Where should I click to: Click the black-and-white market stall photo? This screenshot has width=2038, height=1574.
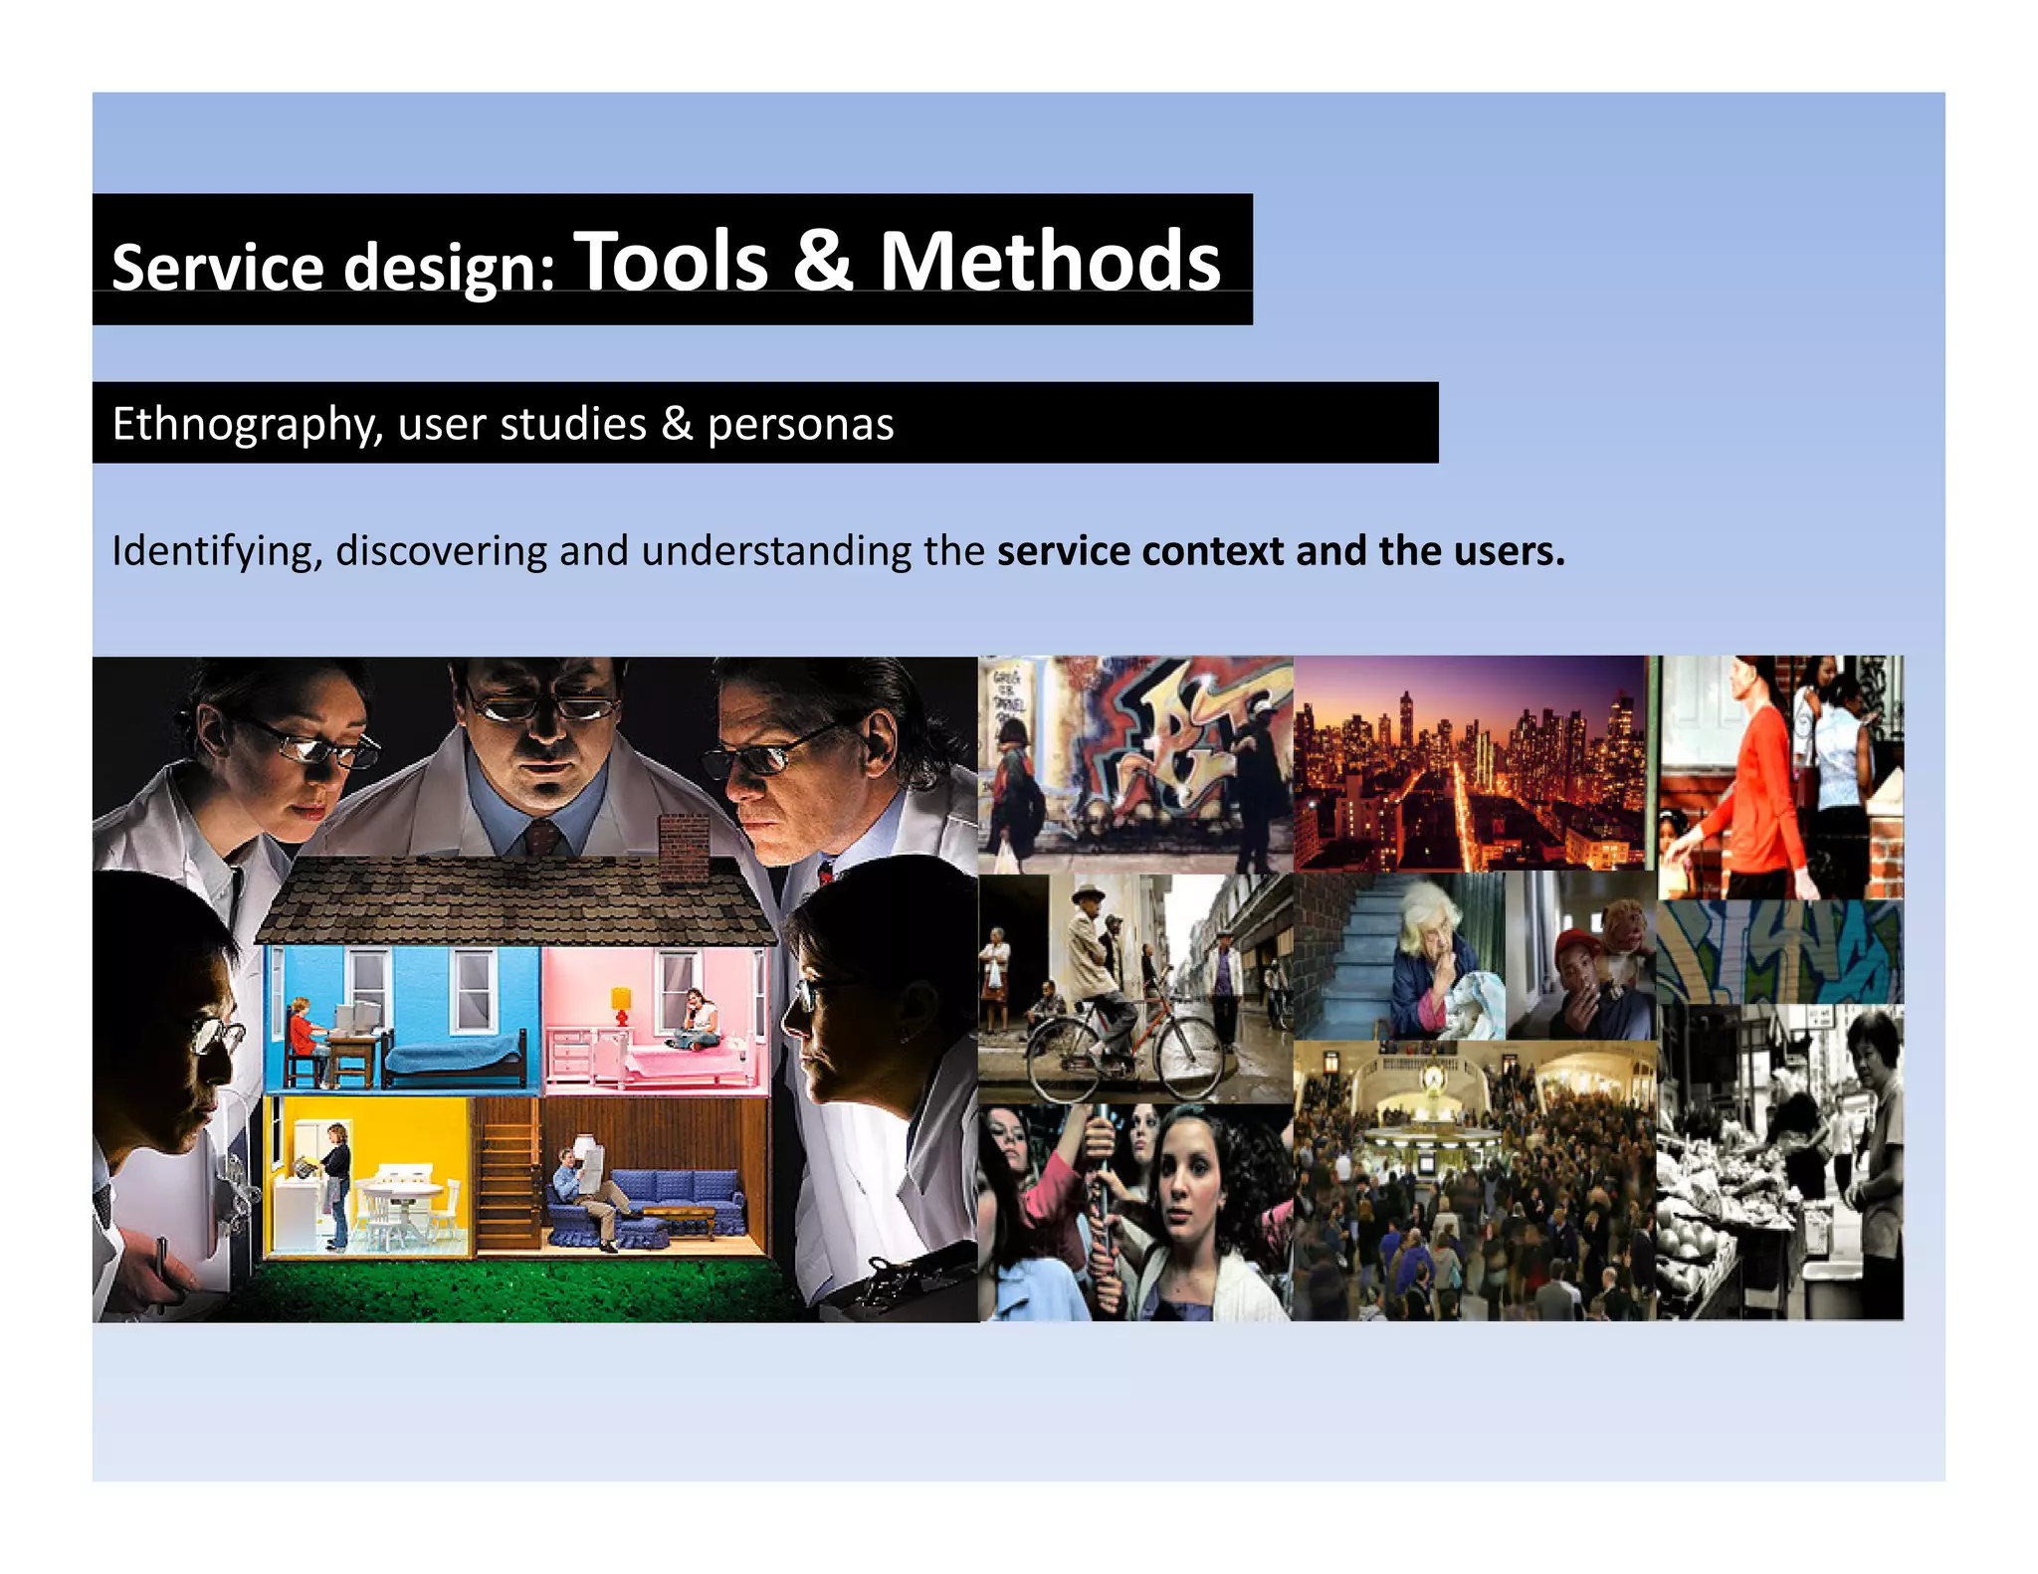(1780, 1162)
